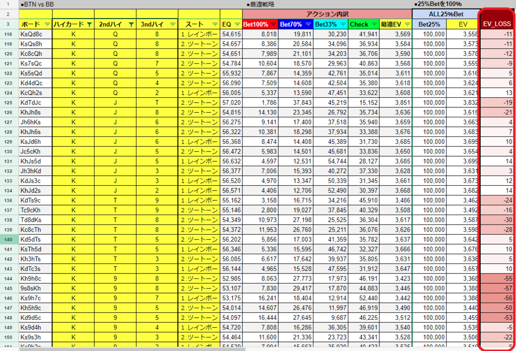Image resolution: width=516 pixels, height=351 pixels.
Task: Click EV_LOSS value -30
Action: (x=497, y=220)
